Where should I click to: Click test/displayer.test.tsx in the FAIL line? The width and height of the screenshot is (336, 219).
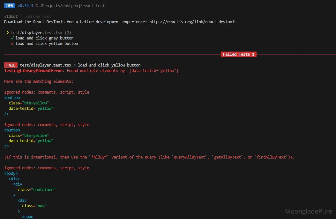tap(46, 65)
